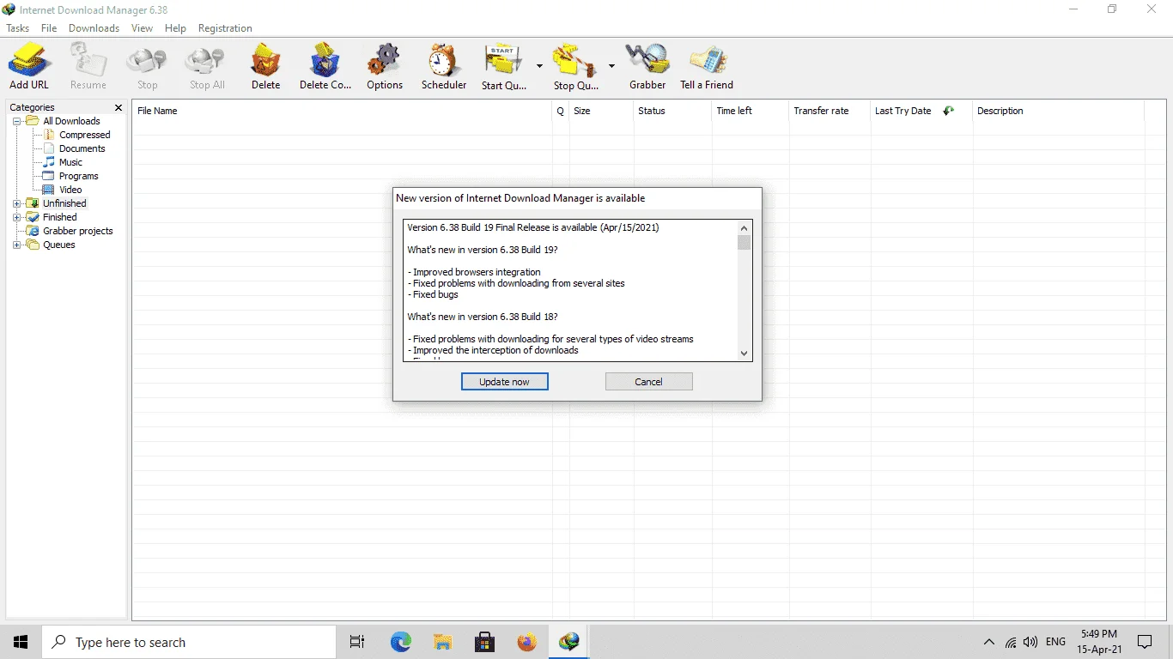This screenshot has width=1173, height=659.
Task: Sort by the Status column
Action: pos(672,111)
